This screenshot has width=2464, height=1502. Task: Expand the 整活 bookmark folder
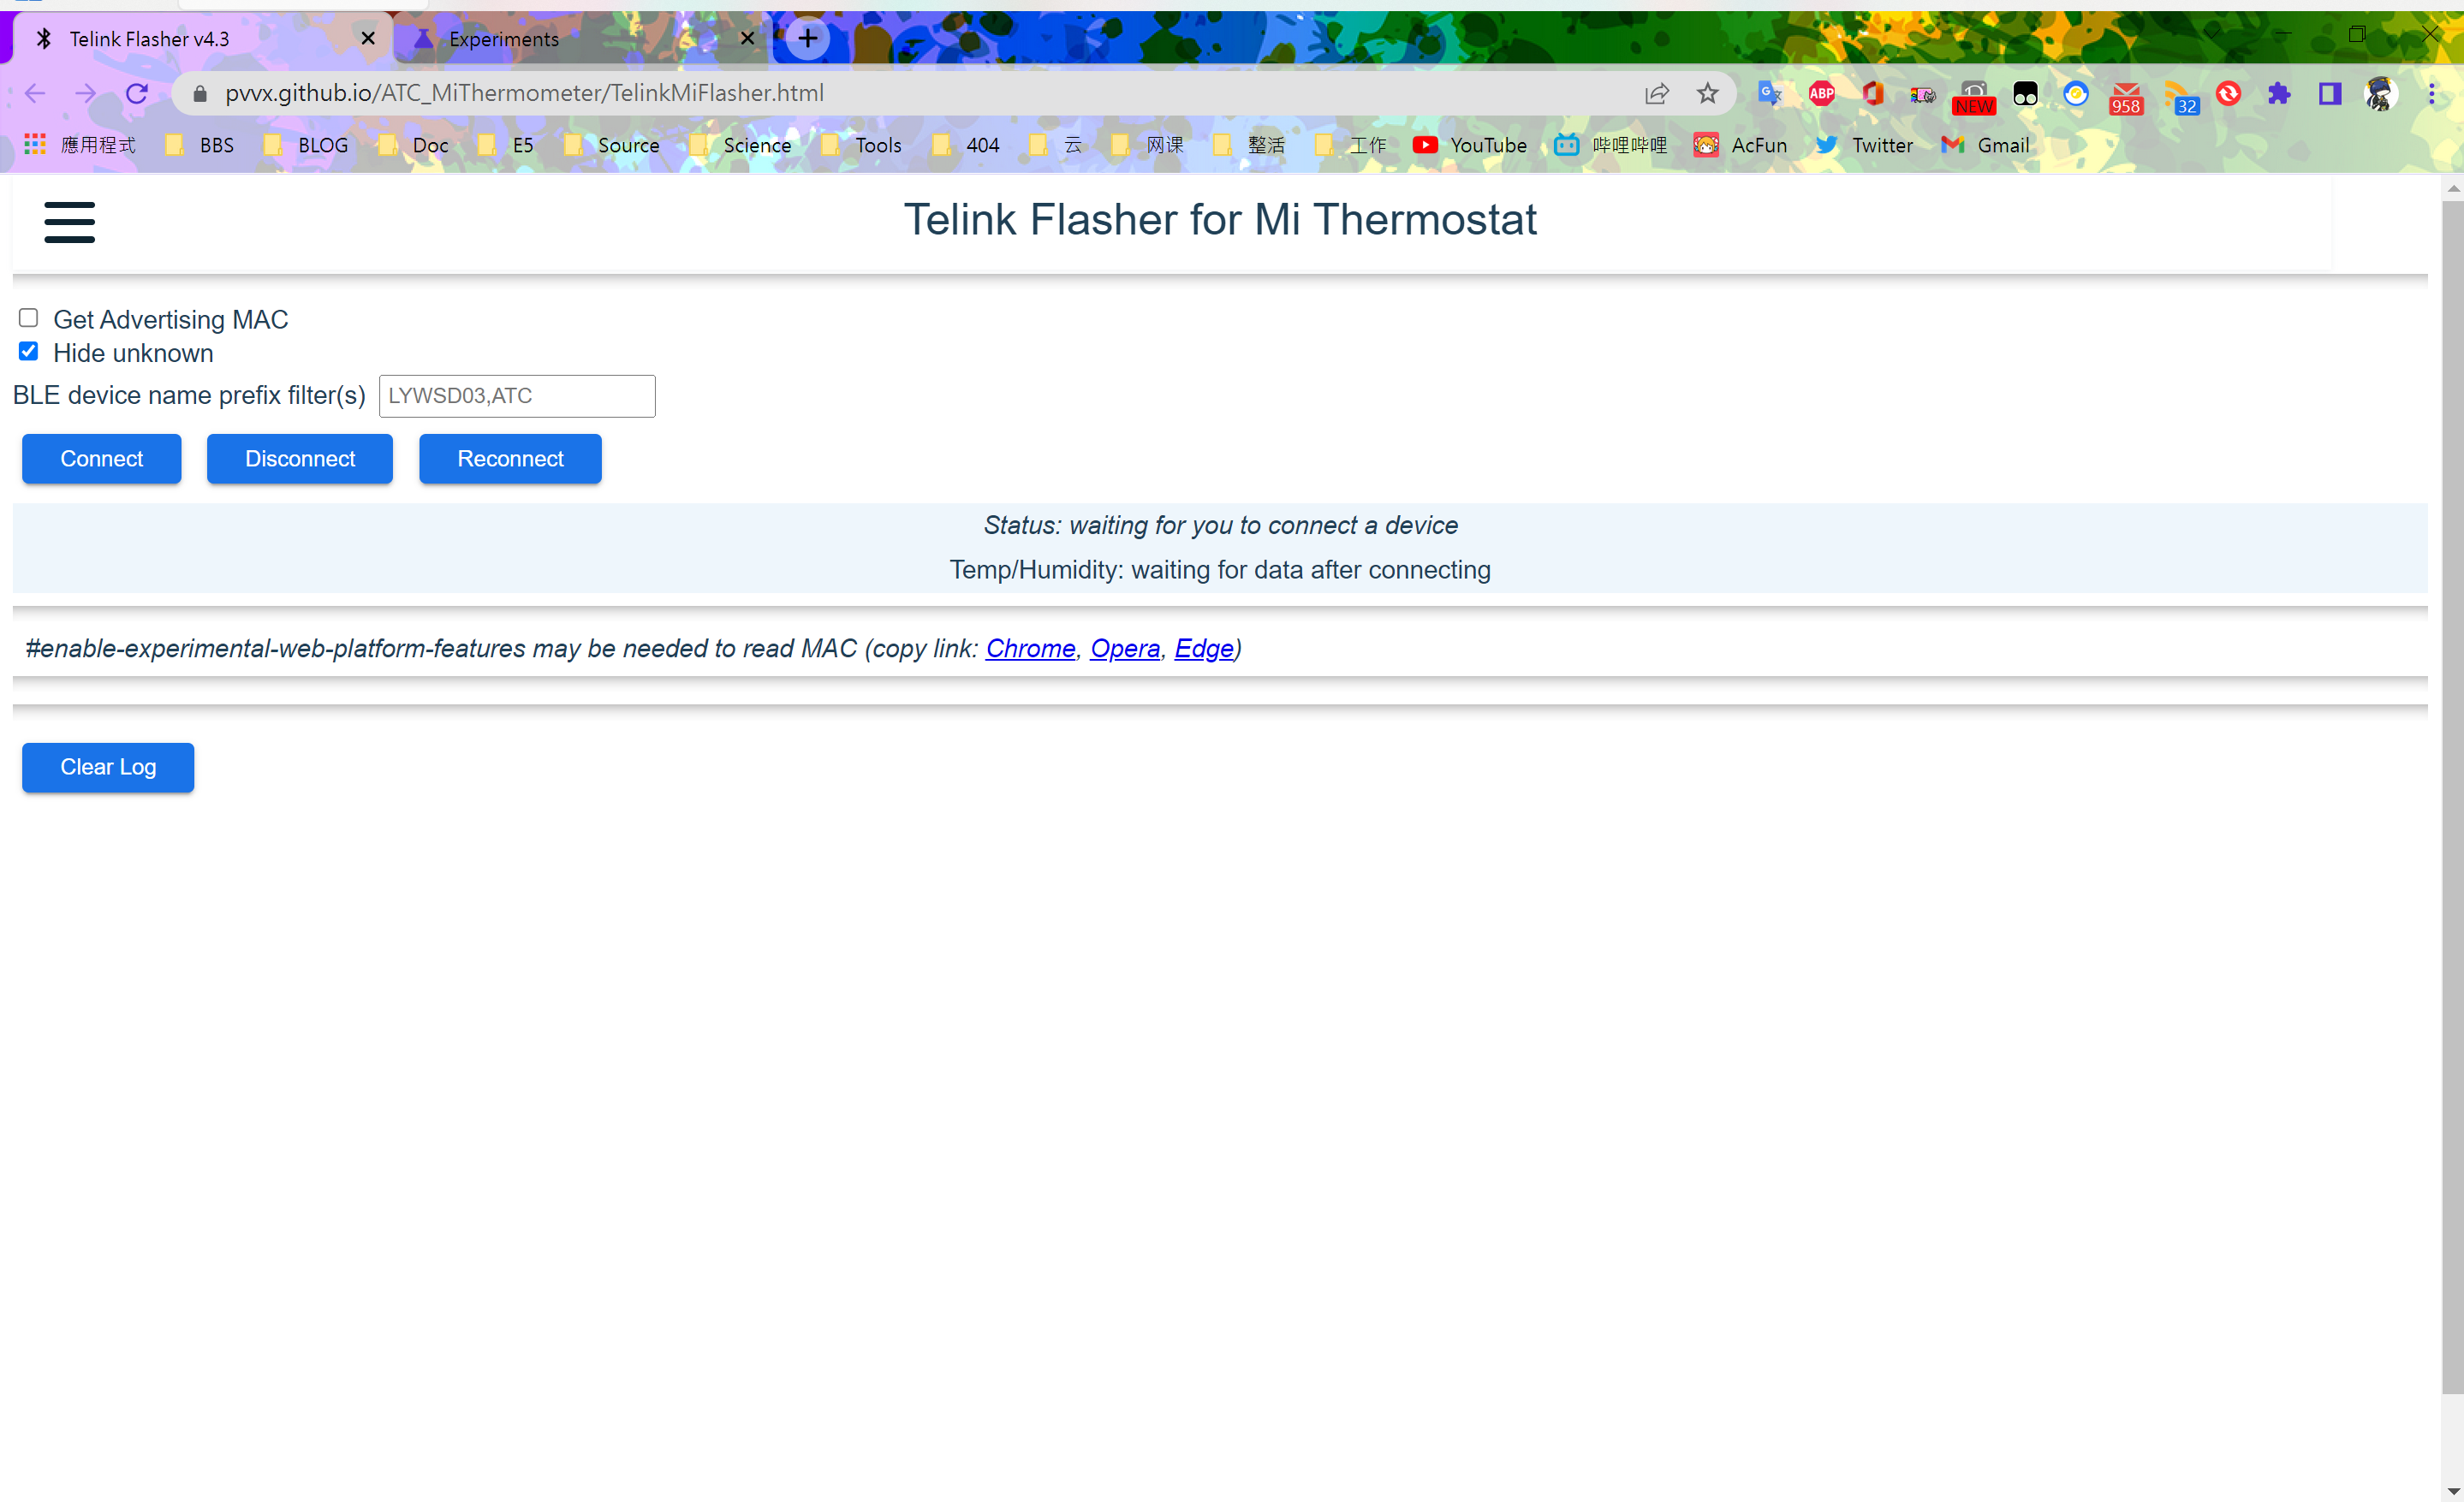pos(1249,145)
